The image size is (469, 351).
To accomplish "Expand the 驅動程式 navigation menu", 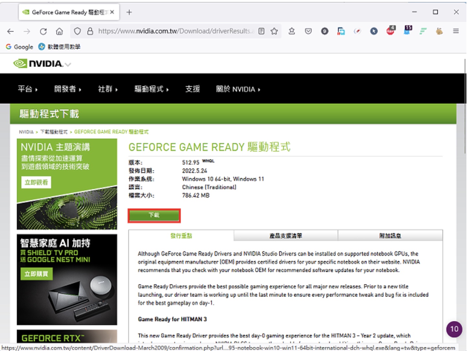I will 152,89.
